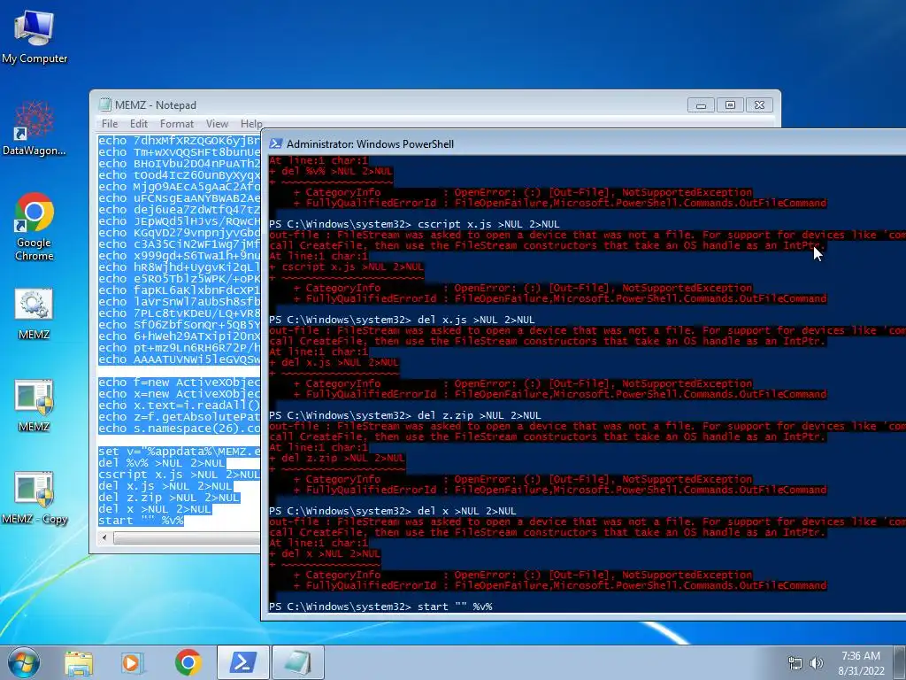Open the Format menu in Notepad
This screenshot has width=906, height=680.
[x=177, y=124]
